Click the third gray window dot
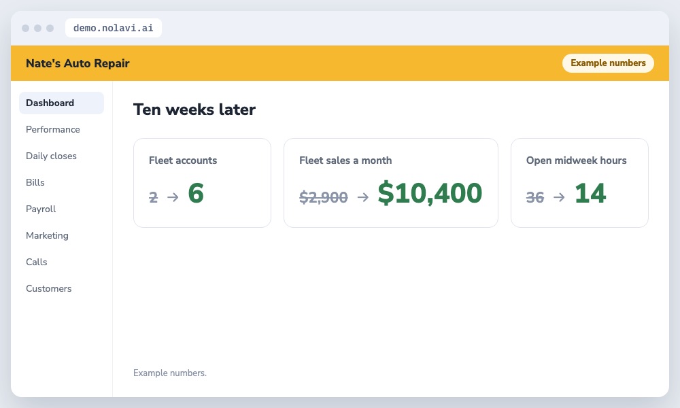This screenshot has height=408, width=680. click(x=50, y=28)
